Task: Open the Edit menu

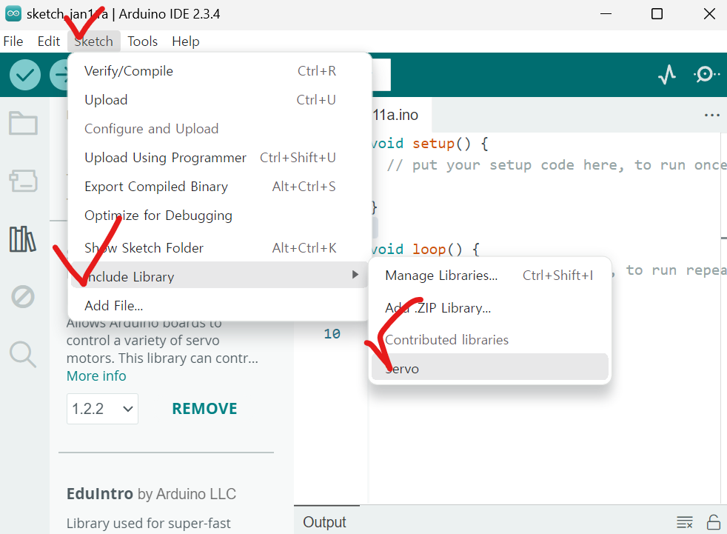Action: coord(49,41)
